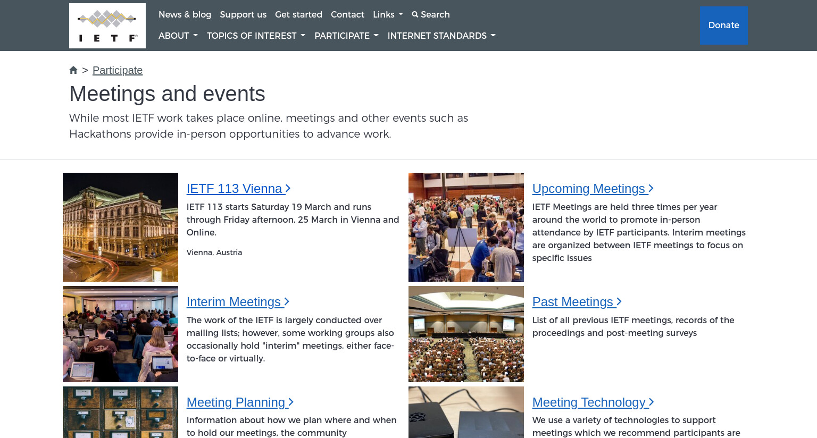Viewport: 817px width, 438px height.
Task: Click the Past Meetings hall photo
Action: (466, 334)
